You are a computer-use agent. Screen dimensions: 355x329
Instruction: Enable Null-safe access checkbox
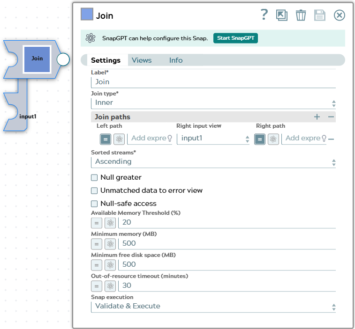point(94,204)
